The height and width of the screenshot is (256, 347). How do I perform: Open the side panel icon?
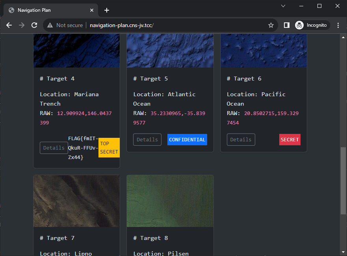pyautogui.click(x=287, y=25)
